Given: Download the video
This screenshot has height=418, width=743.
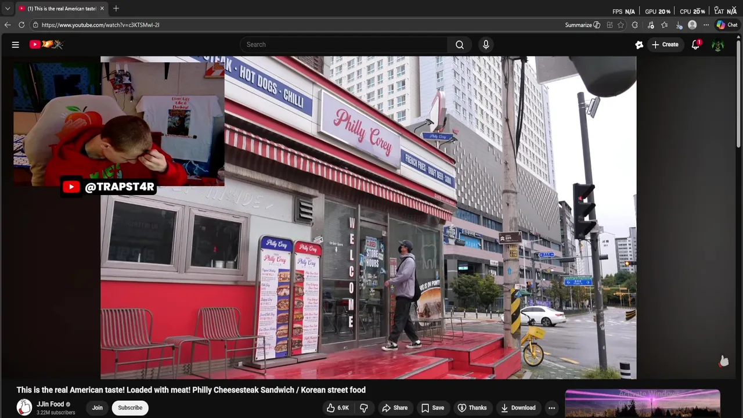Looking at the screenshot, I should coord(518,408).
